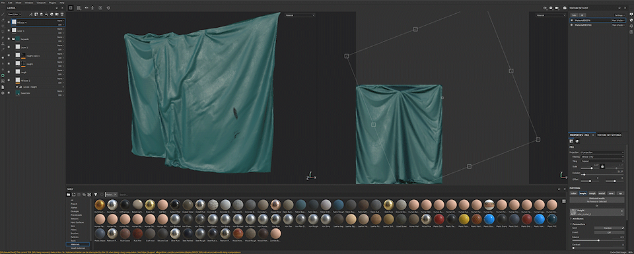Image resolution: width=634 pixels, height=254 pixels.
Task: Open the Tiling dropdown in Fill properties
Action: click(x=602, y=161)
